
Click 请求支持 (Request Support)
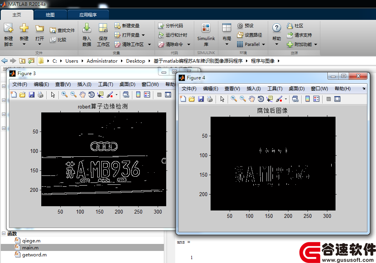coord(299,35)
